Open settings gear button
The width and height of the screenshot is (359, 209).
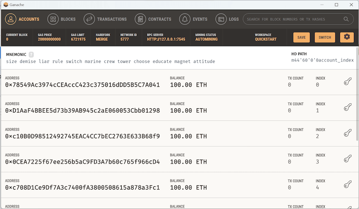click(347, 37)
